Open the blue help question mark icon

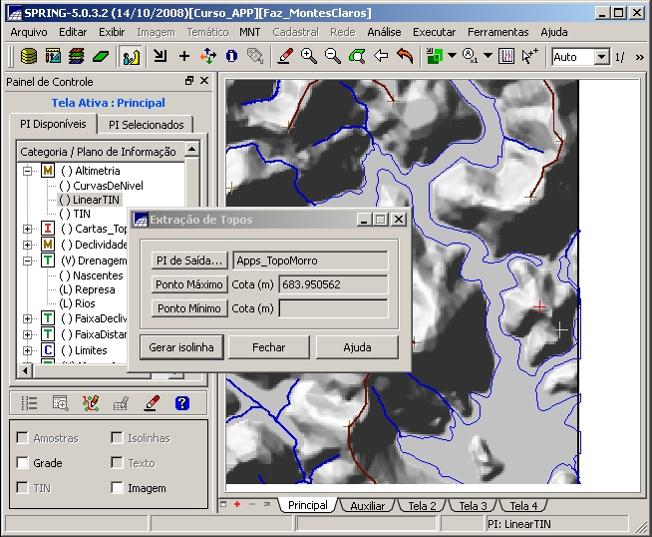181,403
